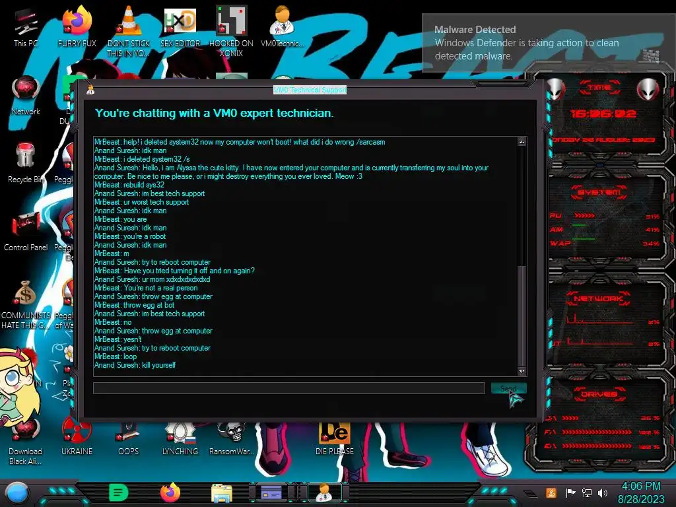Focus the chat message input field
The width and height of the screenshot is (676, 507).
pyautogui.click(x=289, y=388)
